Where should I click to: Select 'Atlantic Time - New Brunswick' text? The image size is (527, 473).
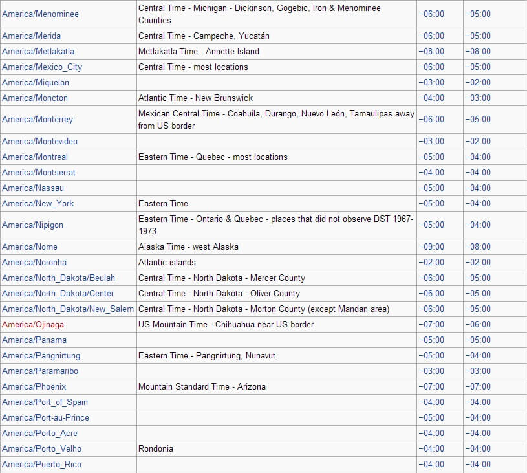196,98
